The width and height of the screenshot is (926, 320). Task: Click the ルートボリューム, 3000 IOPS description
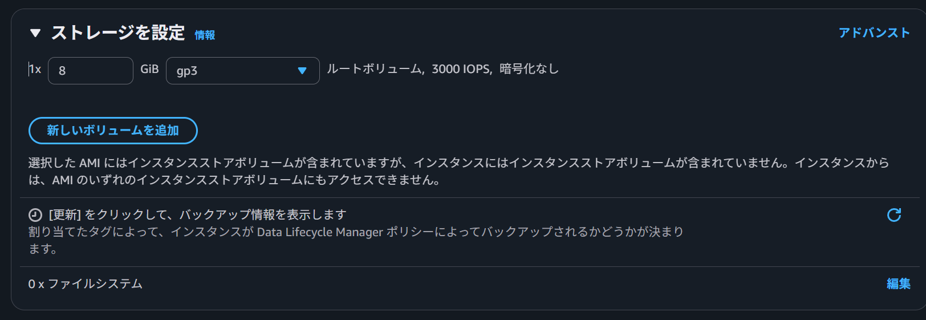[x=408, y=69]
